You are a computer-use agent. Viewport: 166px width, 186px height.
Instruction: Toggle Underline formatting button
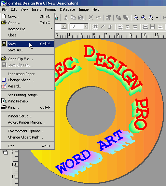coord(110,27)
